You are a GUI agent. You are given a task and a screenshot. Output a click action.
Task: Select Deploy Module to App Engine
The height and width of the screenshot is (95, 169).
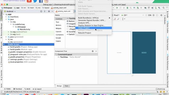coord(93,25)
